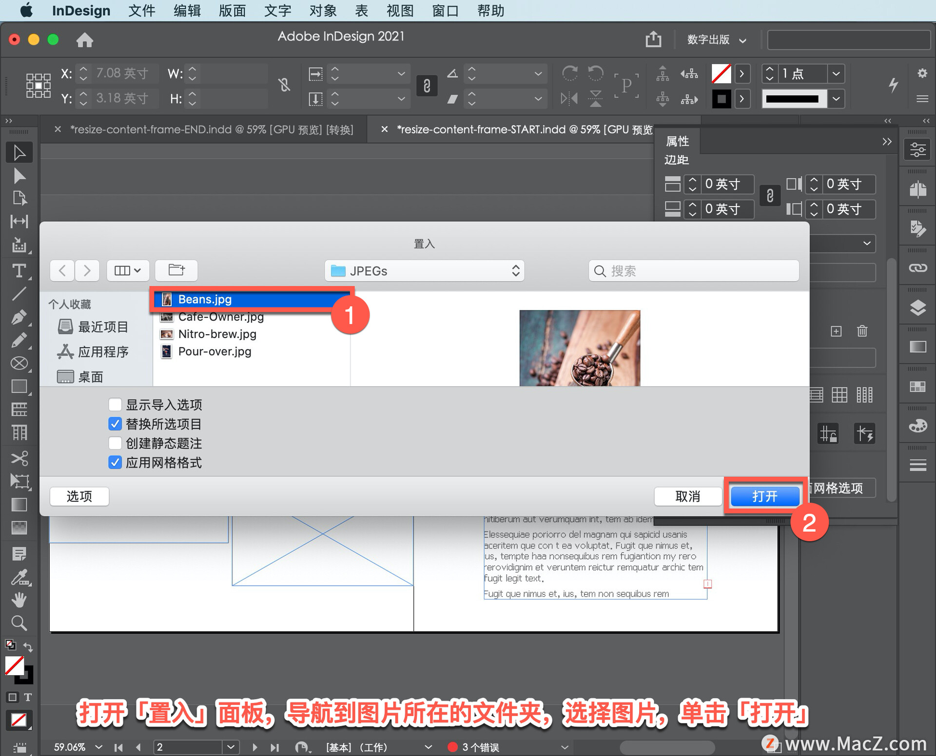Screen dimensions: 936x756
Task: Open the 数字出版 workspace dropdown
Action: pos(717,39)
